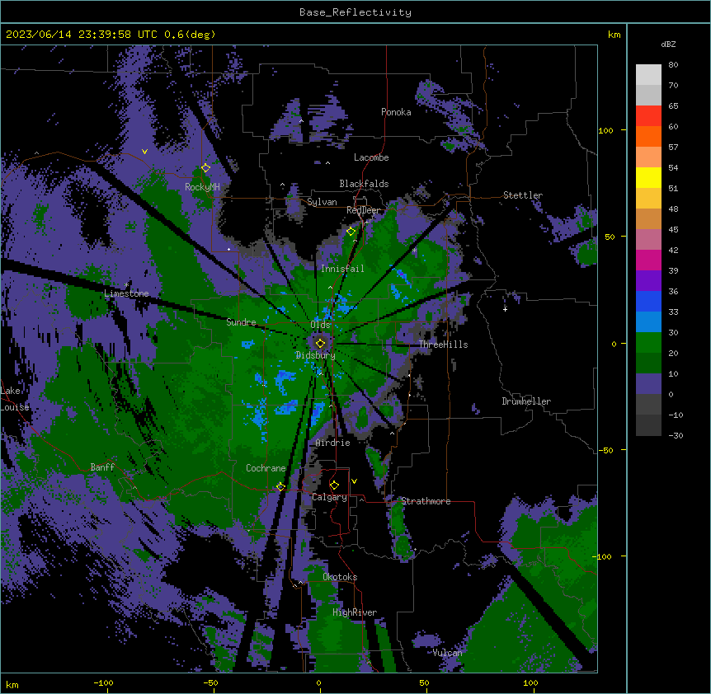Click the yellow marker near Rocky MH

click(x=205, y=168)
